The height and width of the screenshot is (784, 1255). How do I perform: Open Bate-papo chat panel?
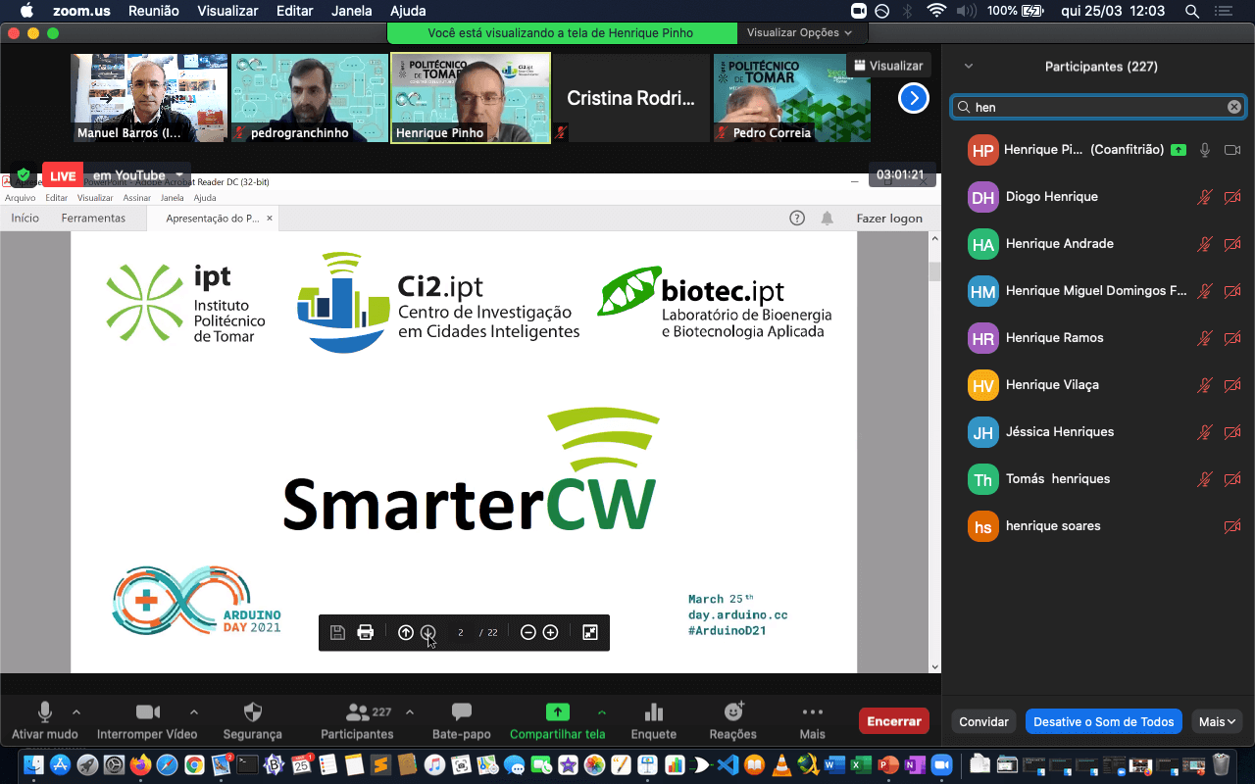pos(461,720)
